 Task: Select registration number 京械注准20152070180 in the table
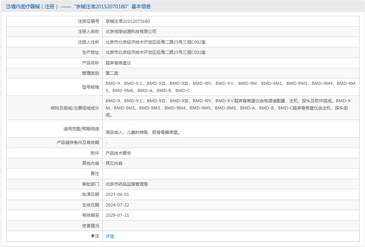point(128,21)
